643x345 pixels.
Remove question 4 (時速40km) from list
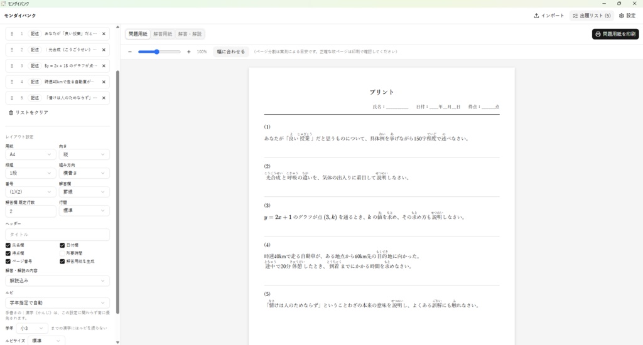tap(104, 82)
